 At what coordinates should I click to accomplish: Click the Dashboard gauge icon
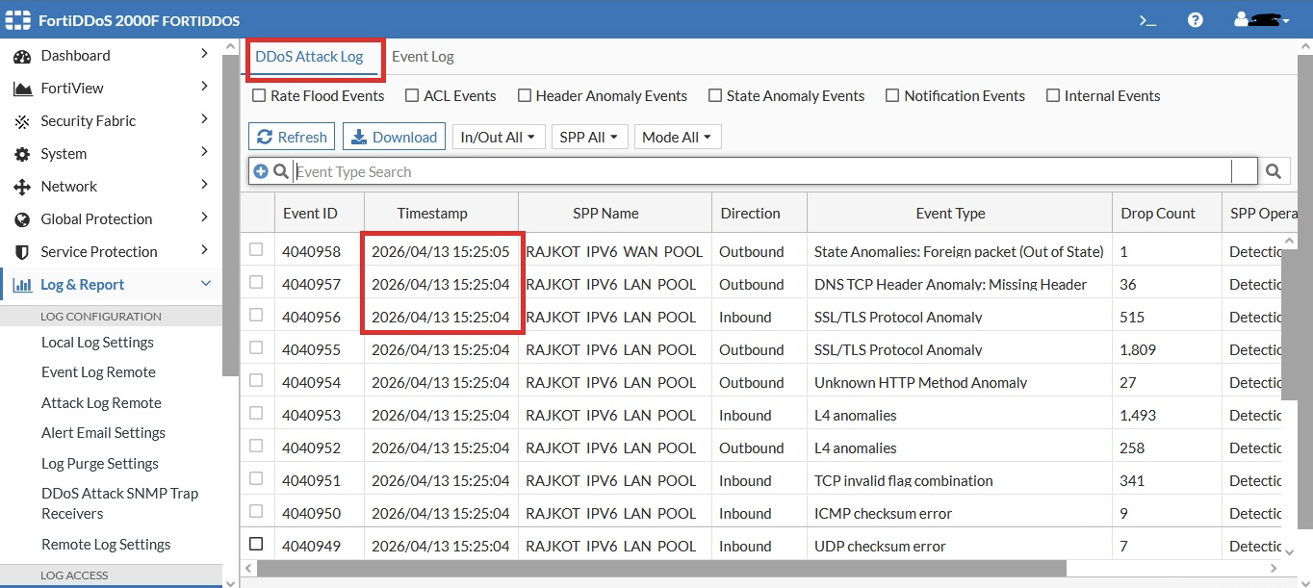[x=22, y=56]
